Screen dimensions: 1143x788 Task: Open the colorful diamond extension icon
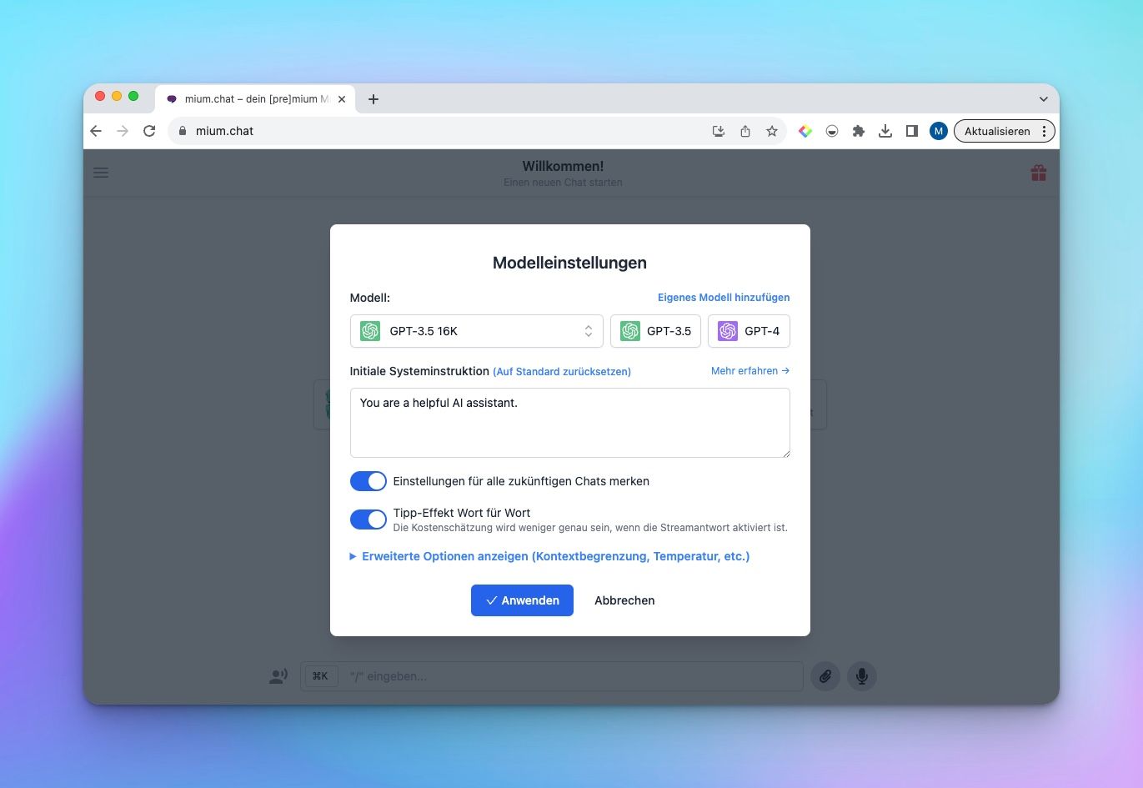pos(805,131)
